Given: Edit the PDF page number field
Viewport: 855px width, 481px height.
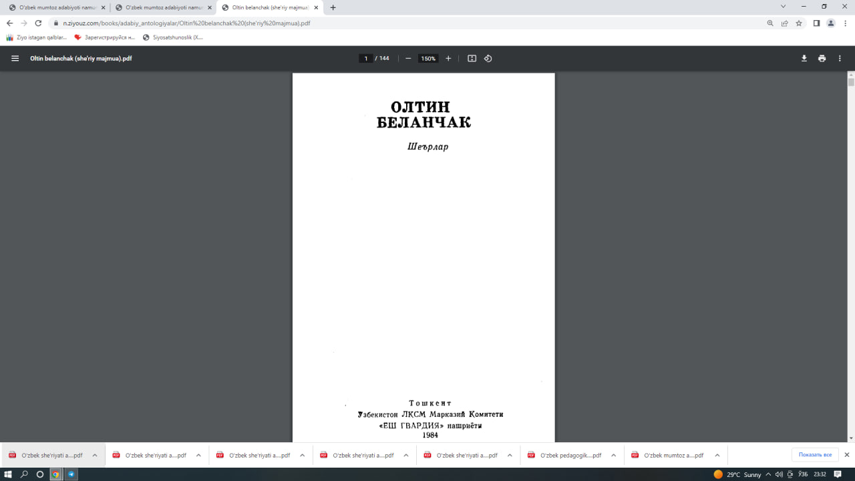Looking at the screenshot, I should click(366, 58).
